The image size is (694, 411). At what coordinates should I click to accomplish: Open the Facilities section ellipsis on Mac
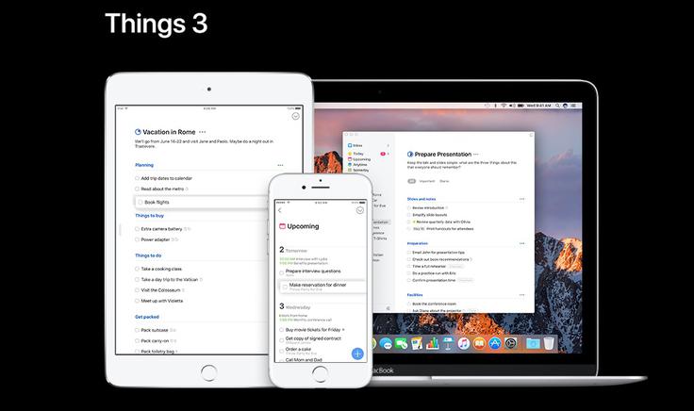(521, 295)
